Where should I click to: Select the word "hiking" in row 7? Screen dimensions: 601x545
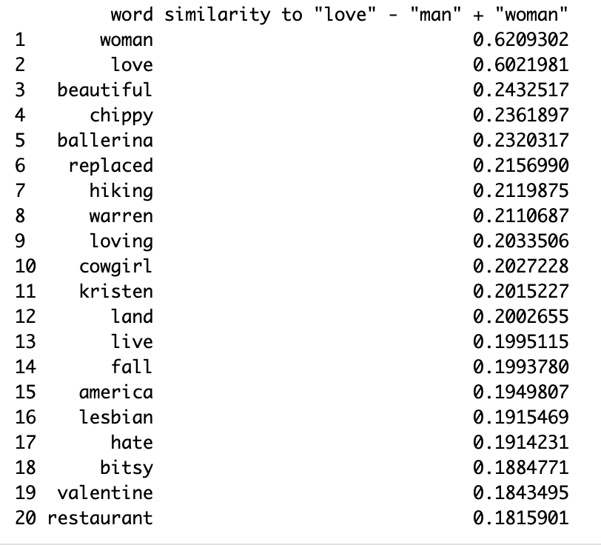coord(121,191)
